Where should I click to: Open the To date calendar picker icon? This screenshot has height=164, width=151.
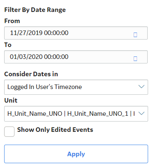pyautogui.click(x=135, y=59)
